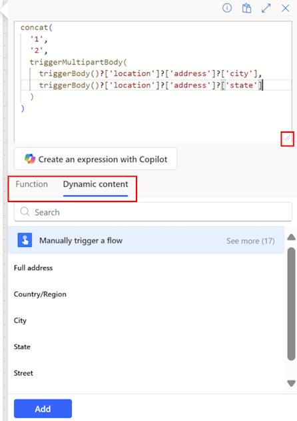The image size is (297, 421).
Task: Select the Dynamic content tab
Action: (x=95, y=184)
